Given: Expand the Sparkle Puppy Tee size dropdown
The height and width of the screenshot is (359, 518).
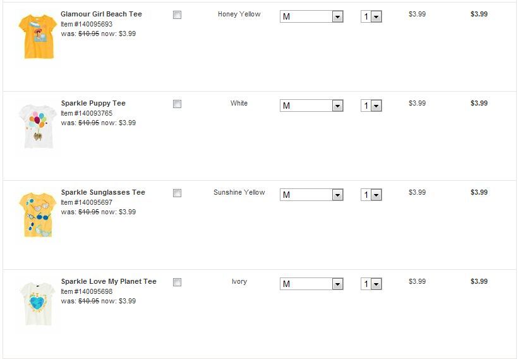Looking at the screenshot, I should (x=311, y=106).
